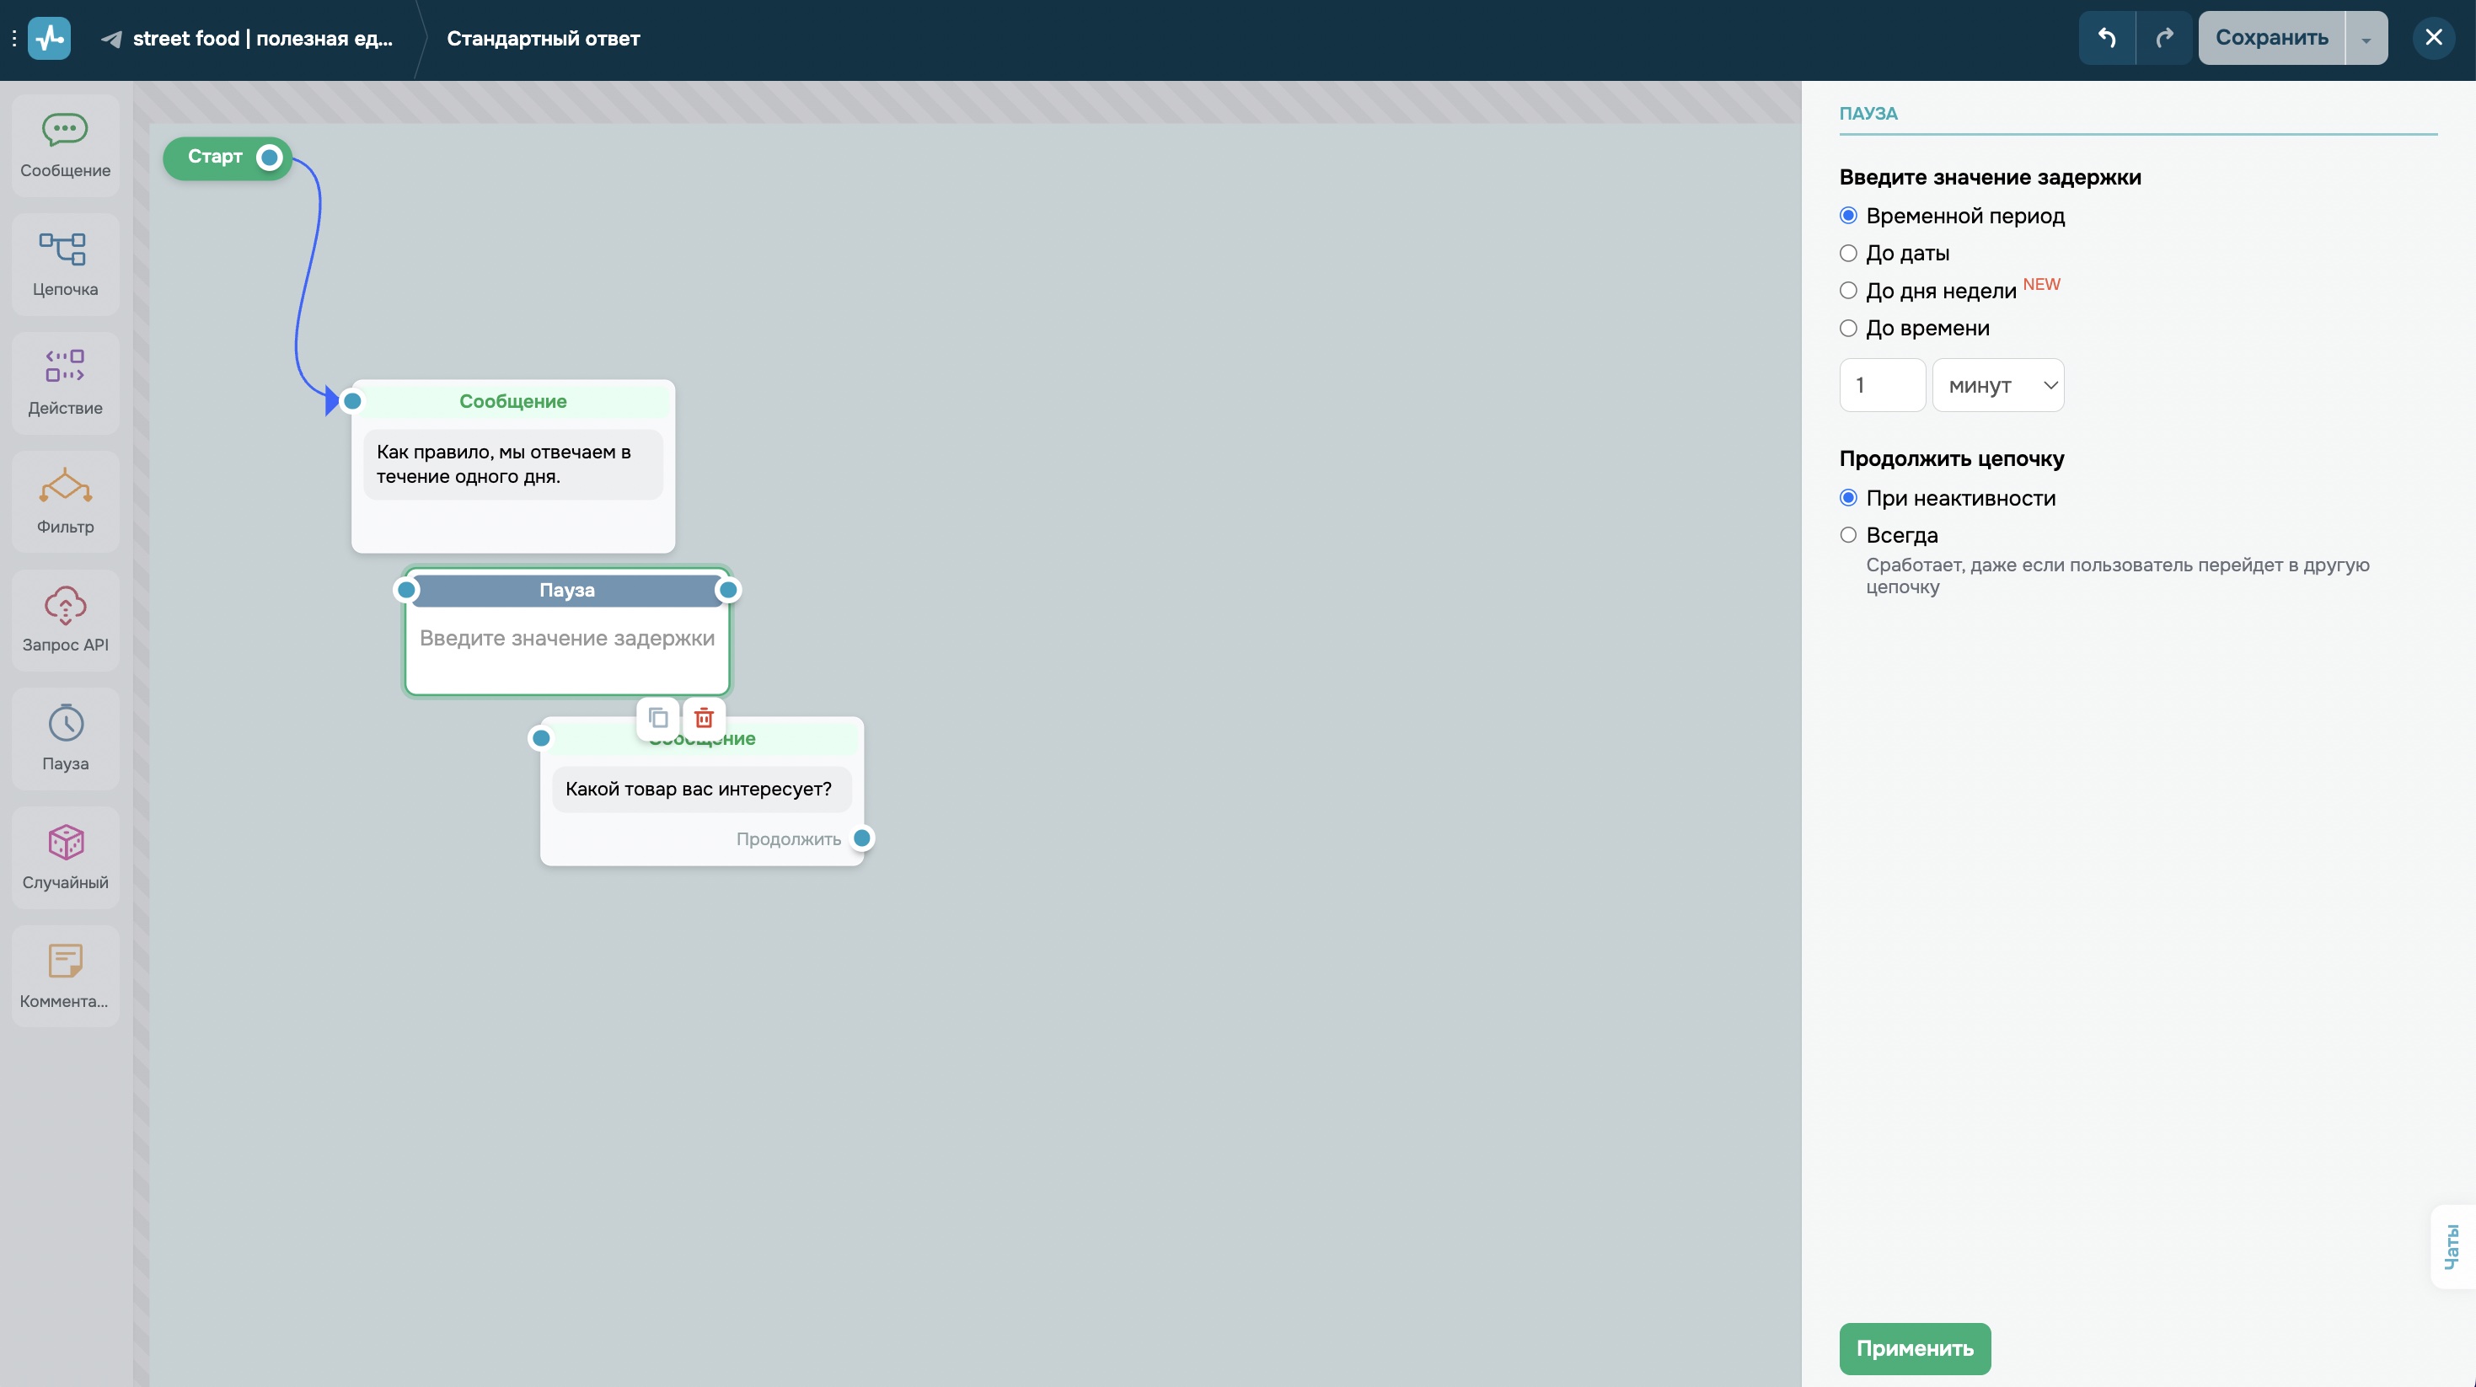Insert a Пауза block from sidebar
This screenshot has width=2476, height=1387.
click(x=66, y=738)
